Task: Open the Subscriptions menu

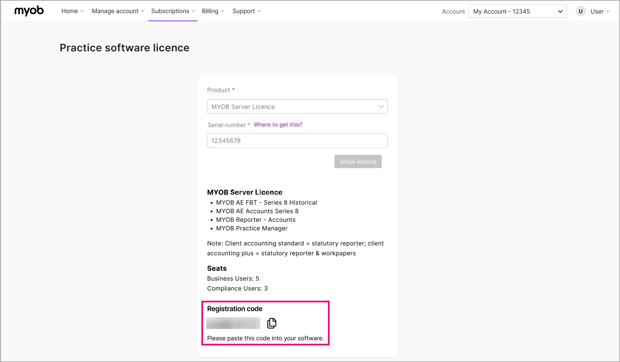Action: point(173,11)
